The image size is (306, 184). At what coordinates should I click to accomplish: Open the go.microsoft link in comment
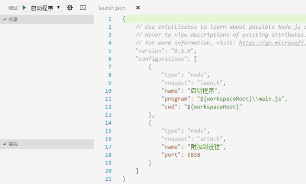(273, 43)
